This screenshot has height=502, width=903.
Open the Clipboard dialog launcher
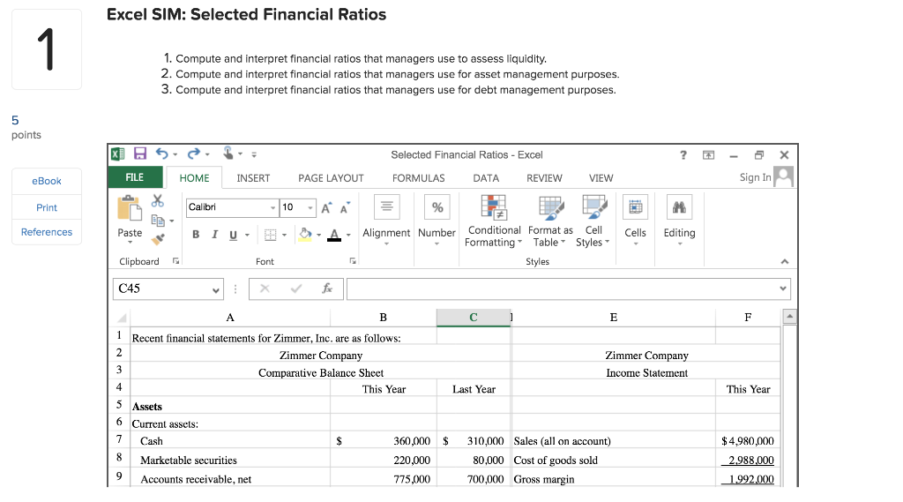[x=176, y=261]
